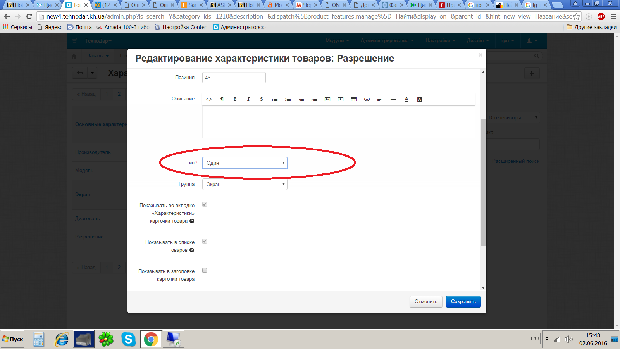Screen dimensions: 620x349
Task: Switch to the (12 browser tab
Action: tap(106, 5)
